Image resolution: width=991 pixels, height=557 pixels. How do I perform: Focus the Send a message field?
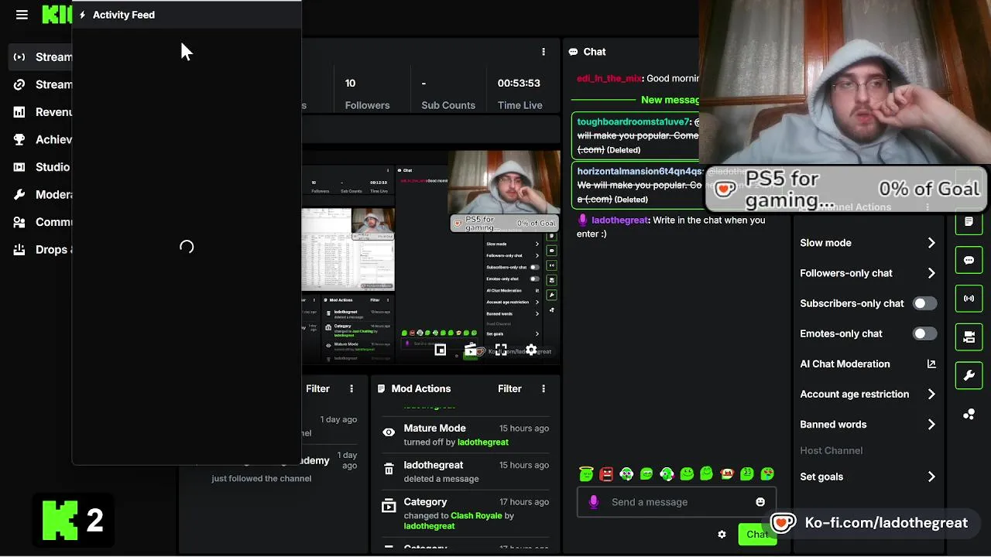(676, 502)
